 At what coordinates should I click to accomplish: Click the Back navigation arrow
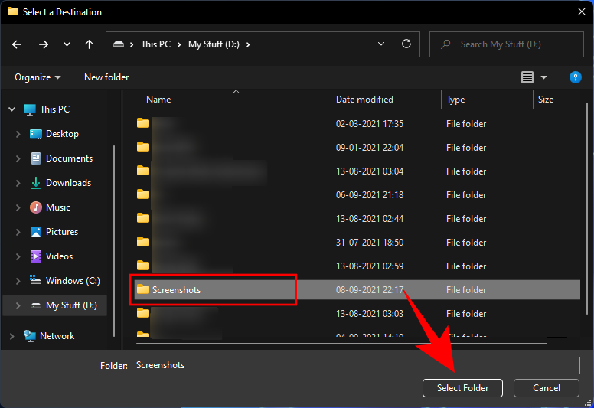[17, 44]
